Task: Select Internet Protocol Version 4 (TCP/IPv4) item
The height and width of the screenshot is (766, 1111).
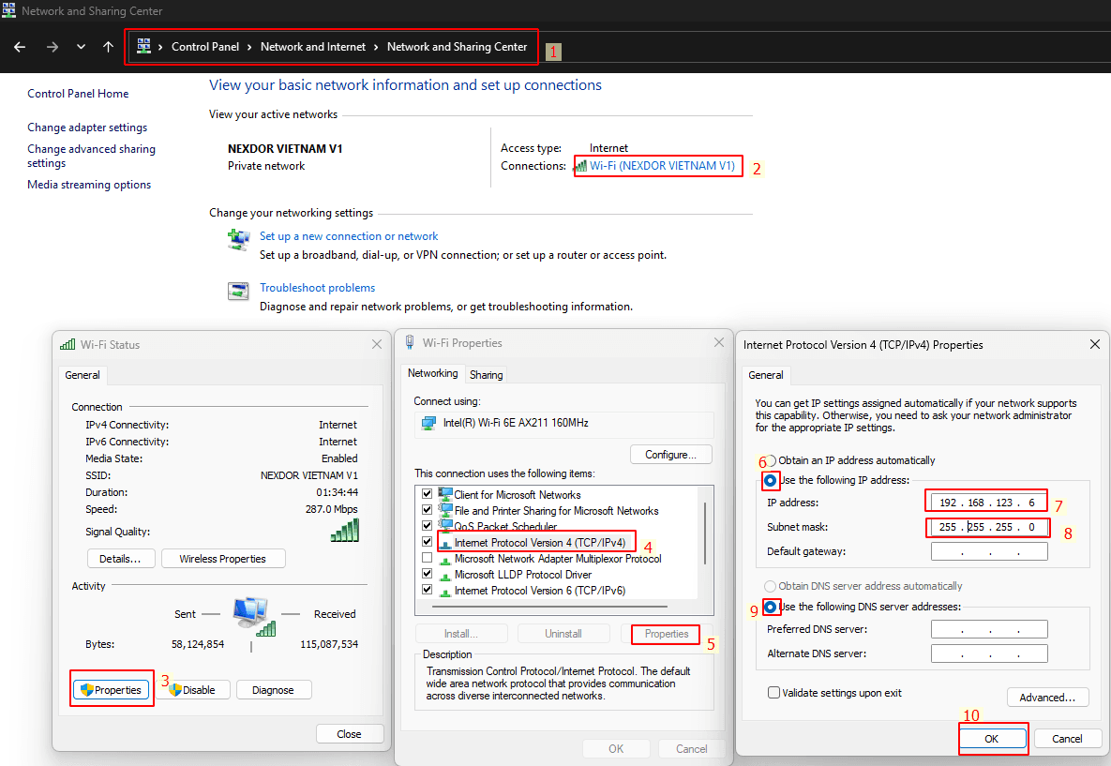Action: 539,543
